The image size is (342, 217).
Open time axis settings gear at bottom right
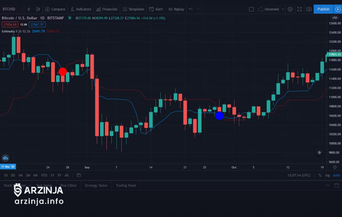tap(335, 167)
